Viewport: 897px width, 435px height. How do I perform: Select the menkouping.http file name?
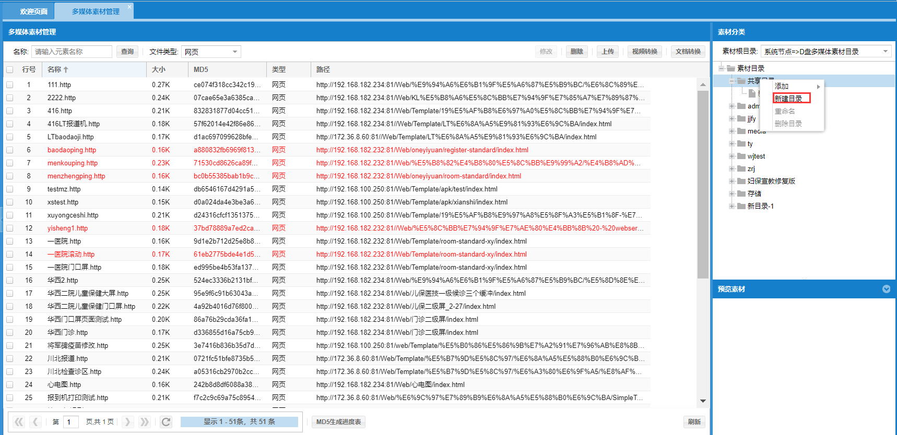73,163
